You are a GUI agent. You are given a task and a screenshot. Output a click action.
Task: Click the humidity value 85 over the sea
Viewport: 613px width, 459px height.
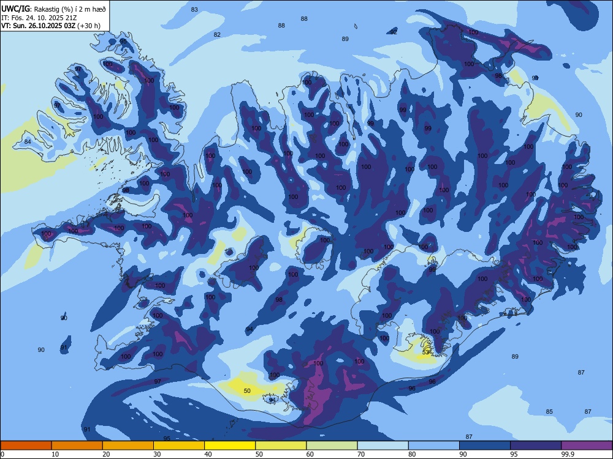point(549,411)
